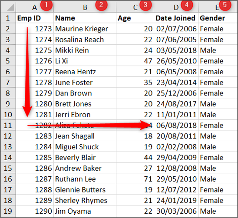Image resolution: width=238 pixels, height=218 pixels.
Task: Select row 19 header
Action: (x=8, y=211)
